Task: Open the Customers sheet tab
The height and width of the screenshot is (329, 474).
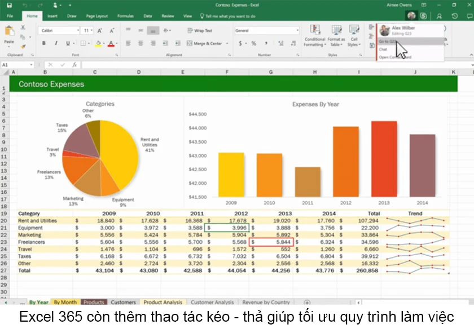Action: pyautogui.click(x=123, y=302)
